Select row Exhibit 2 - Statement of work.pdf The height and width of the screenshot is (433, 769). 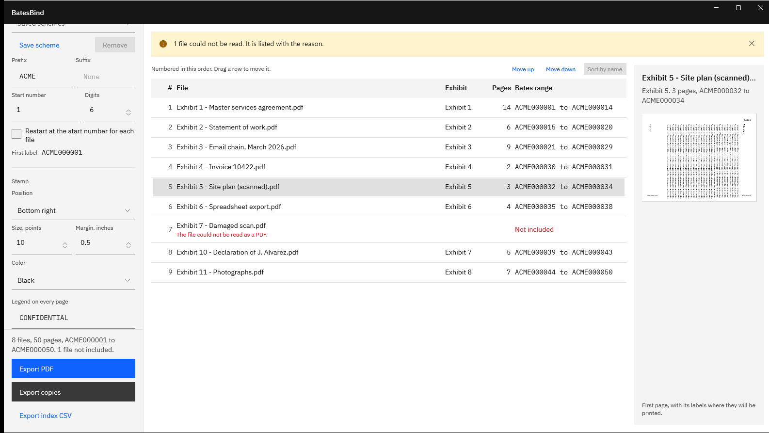pos(389,128)
